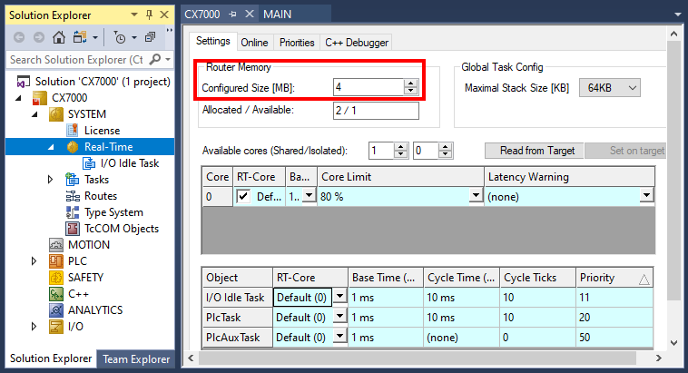Open the Type System item
The height and width of the screenshot is (373, 688).
113,212
